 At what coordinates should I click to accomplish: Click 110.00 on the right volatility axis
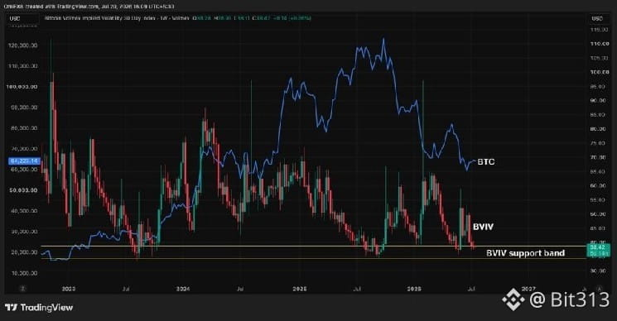pyautogui.click(x=600, y=44)
